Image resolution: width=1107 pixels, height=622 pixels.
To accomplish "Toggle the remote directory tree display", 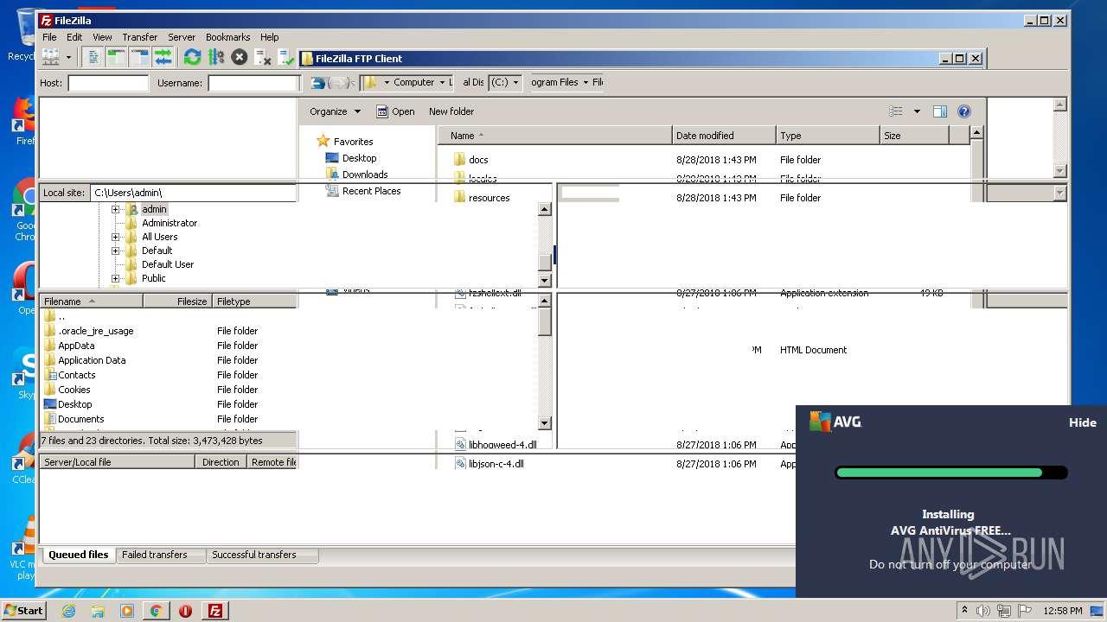I will pyautogui.click(x=139, y=57).
